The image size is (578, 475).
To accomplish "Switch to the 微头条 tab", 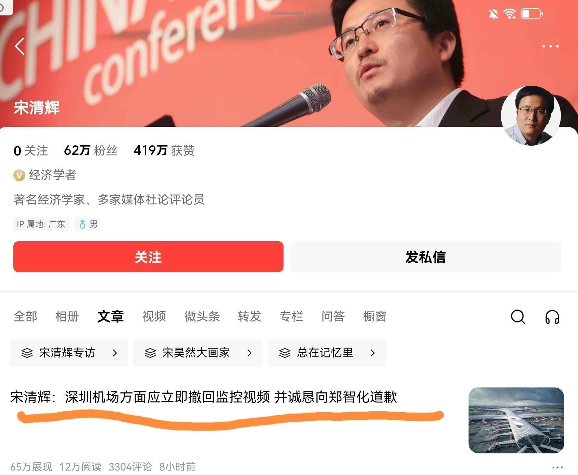I will click(x=202, y=316).
